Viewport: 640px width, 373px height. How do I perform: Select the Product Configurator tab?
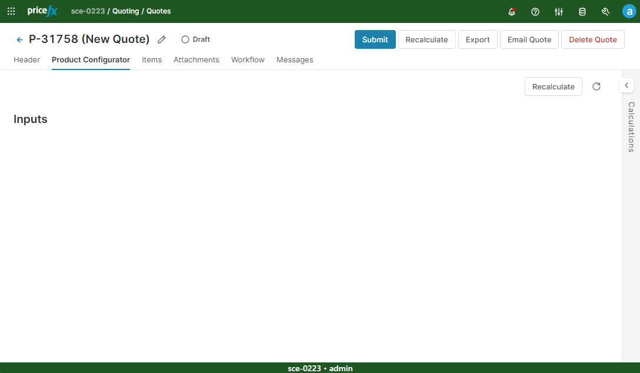(91, 59)
